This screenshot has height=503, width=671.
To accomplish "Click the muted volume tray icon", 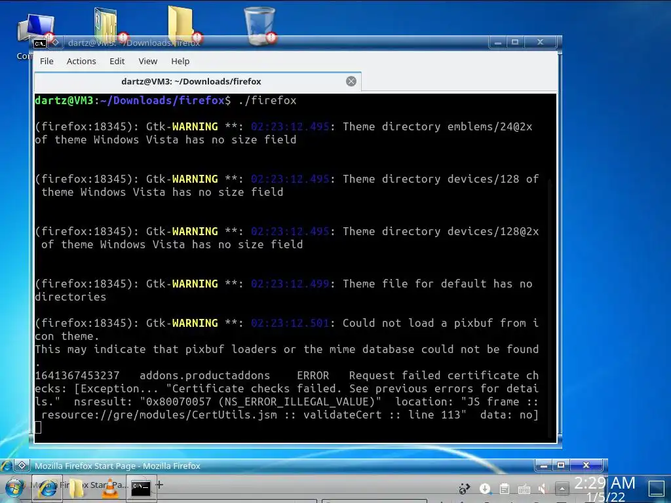I will (x=543, y=488).
